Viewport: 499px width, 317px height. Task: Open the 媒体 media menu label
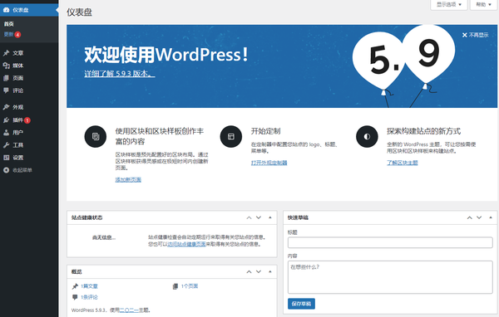[x=17, y=66]
